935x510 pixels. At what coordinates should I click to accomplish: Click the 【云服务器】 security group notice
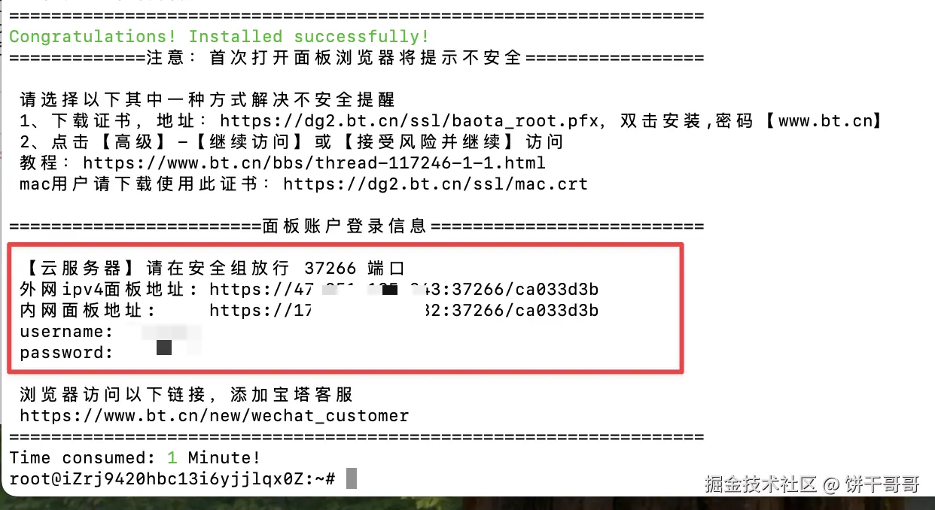coord(212,269)
